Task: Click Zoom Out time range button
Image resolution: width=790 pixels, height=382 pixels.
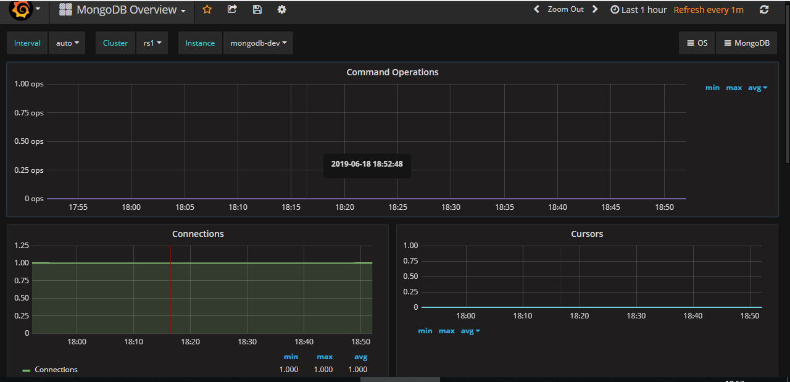Action: (565, 9)
